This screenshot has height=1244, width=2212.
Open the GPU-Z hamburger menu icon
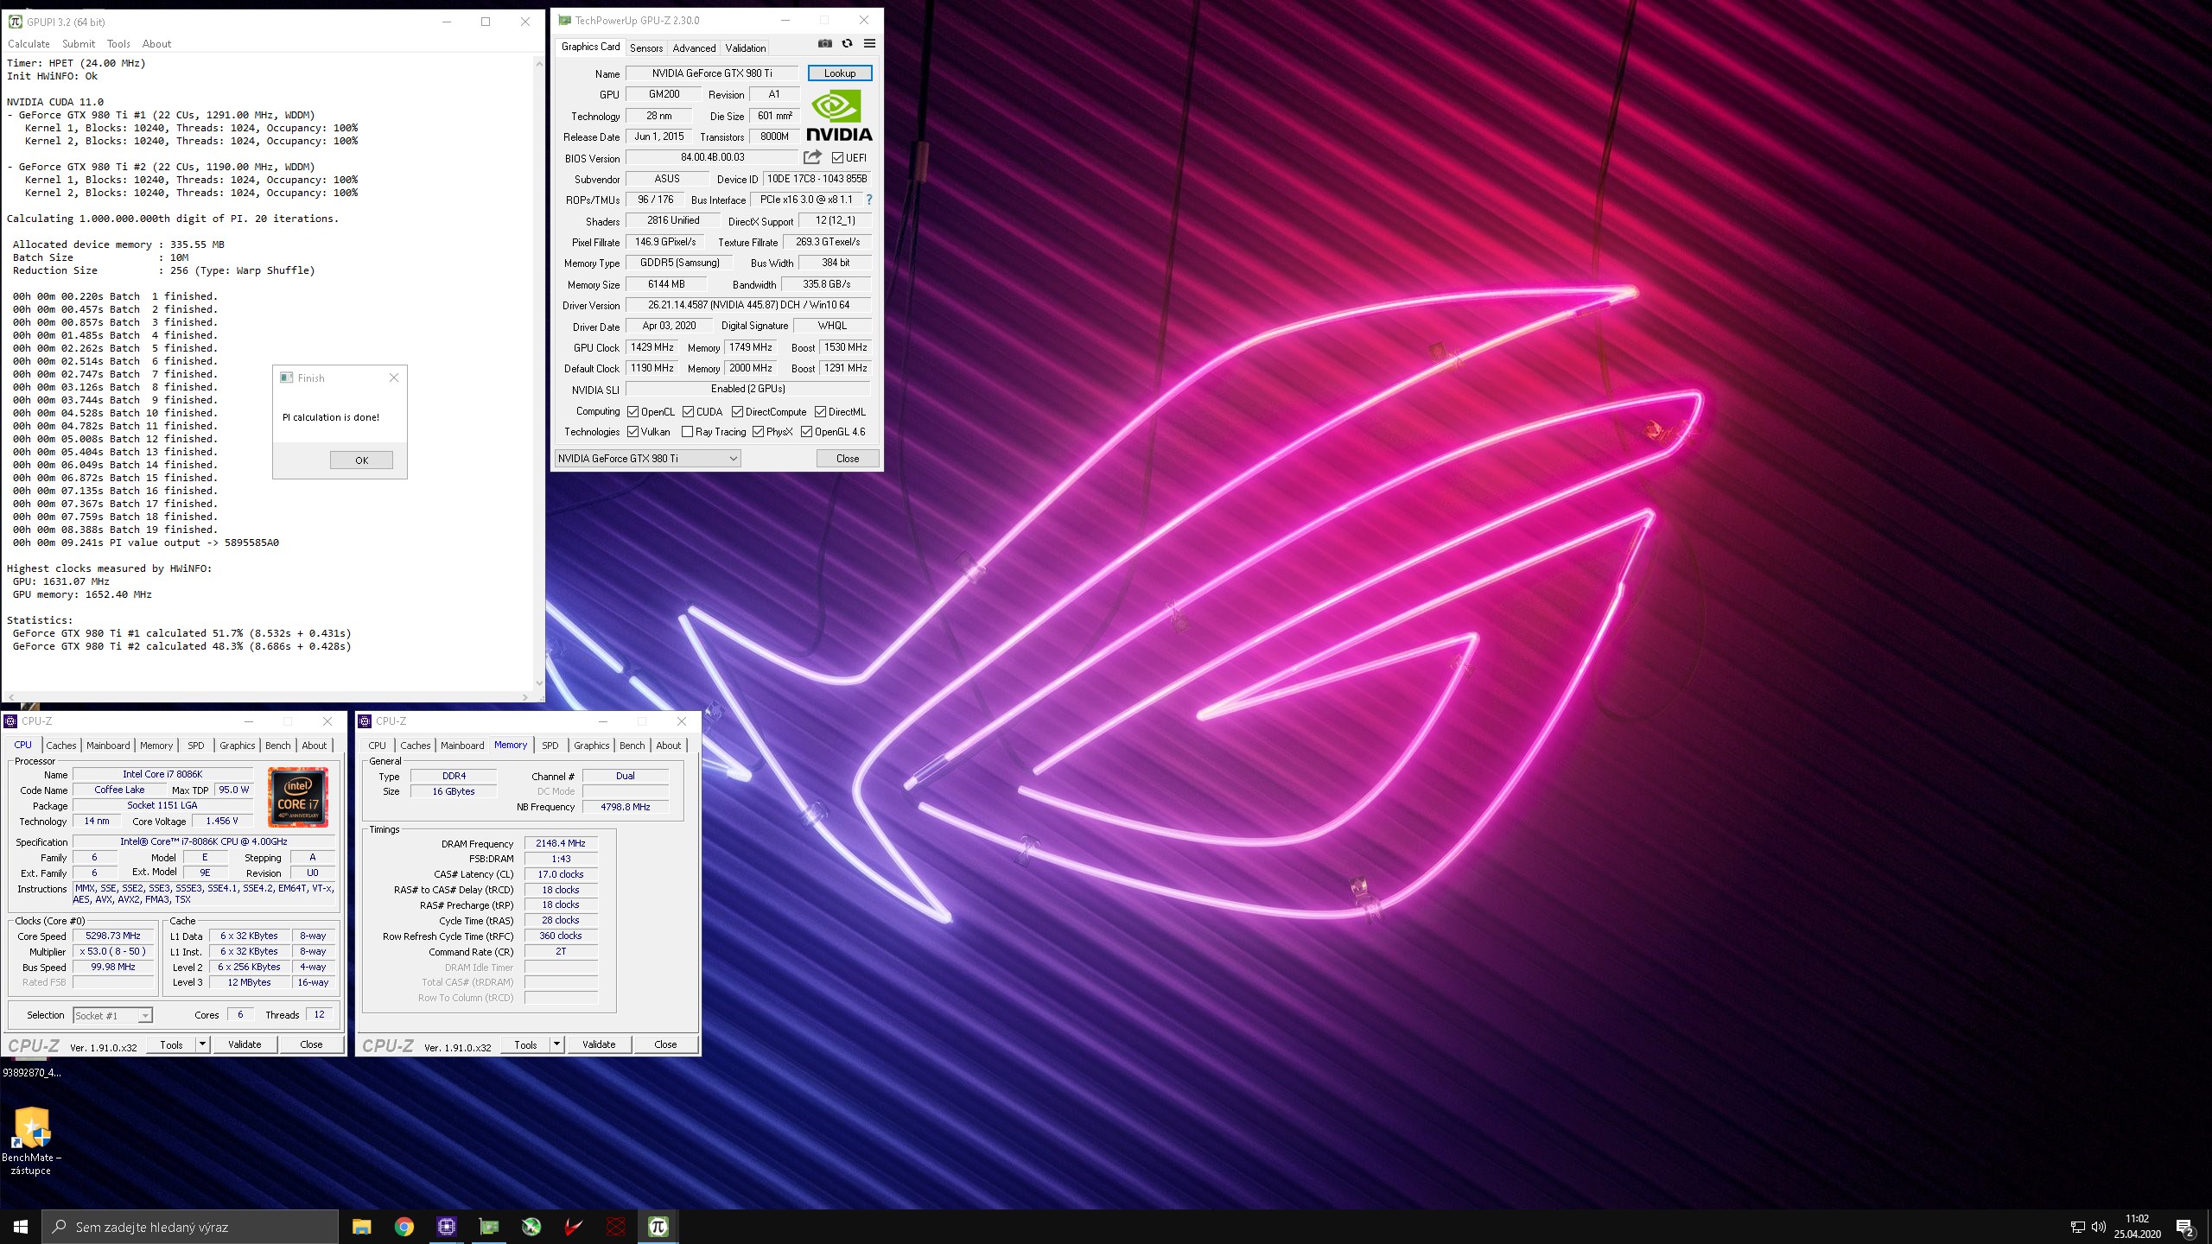pos(869,44)
